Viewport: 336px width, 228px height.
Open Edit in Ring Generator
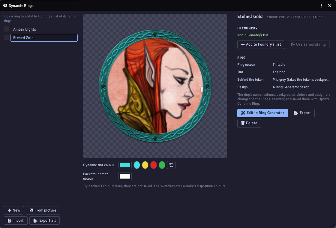pyautogui.click(x=262, y=113)
